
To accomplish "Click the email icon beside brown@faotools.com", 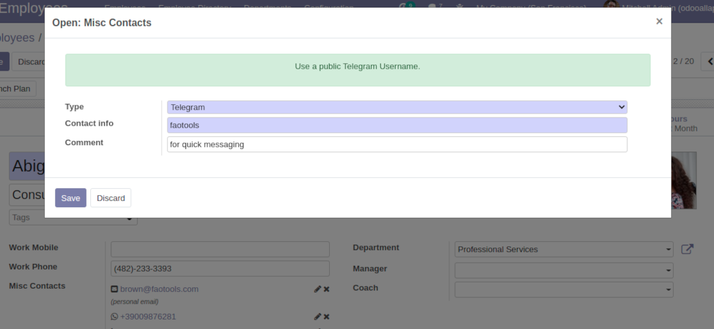I will pyautogui.click(x=114, y=289).
